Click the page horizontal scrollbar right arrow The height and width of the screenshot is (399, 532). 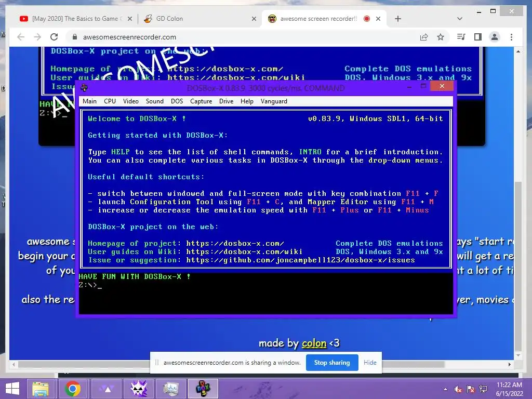click(509, 364)
